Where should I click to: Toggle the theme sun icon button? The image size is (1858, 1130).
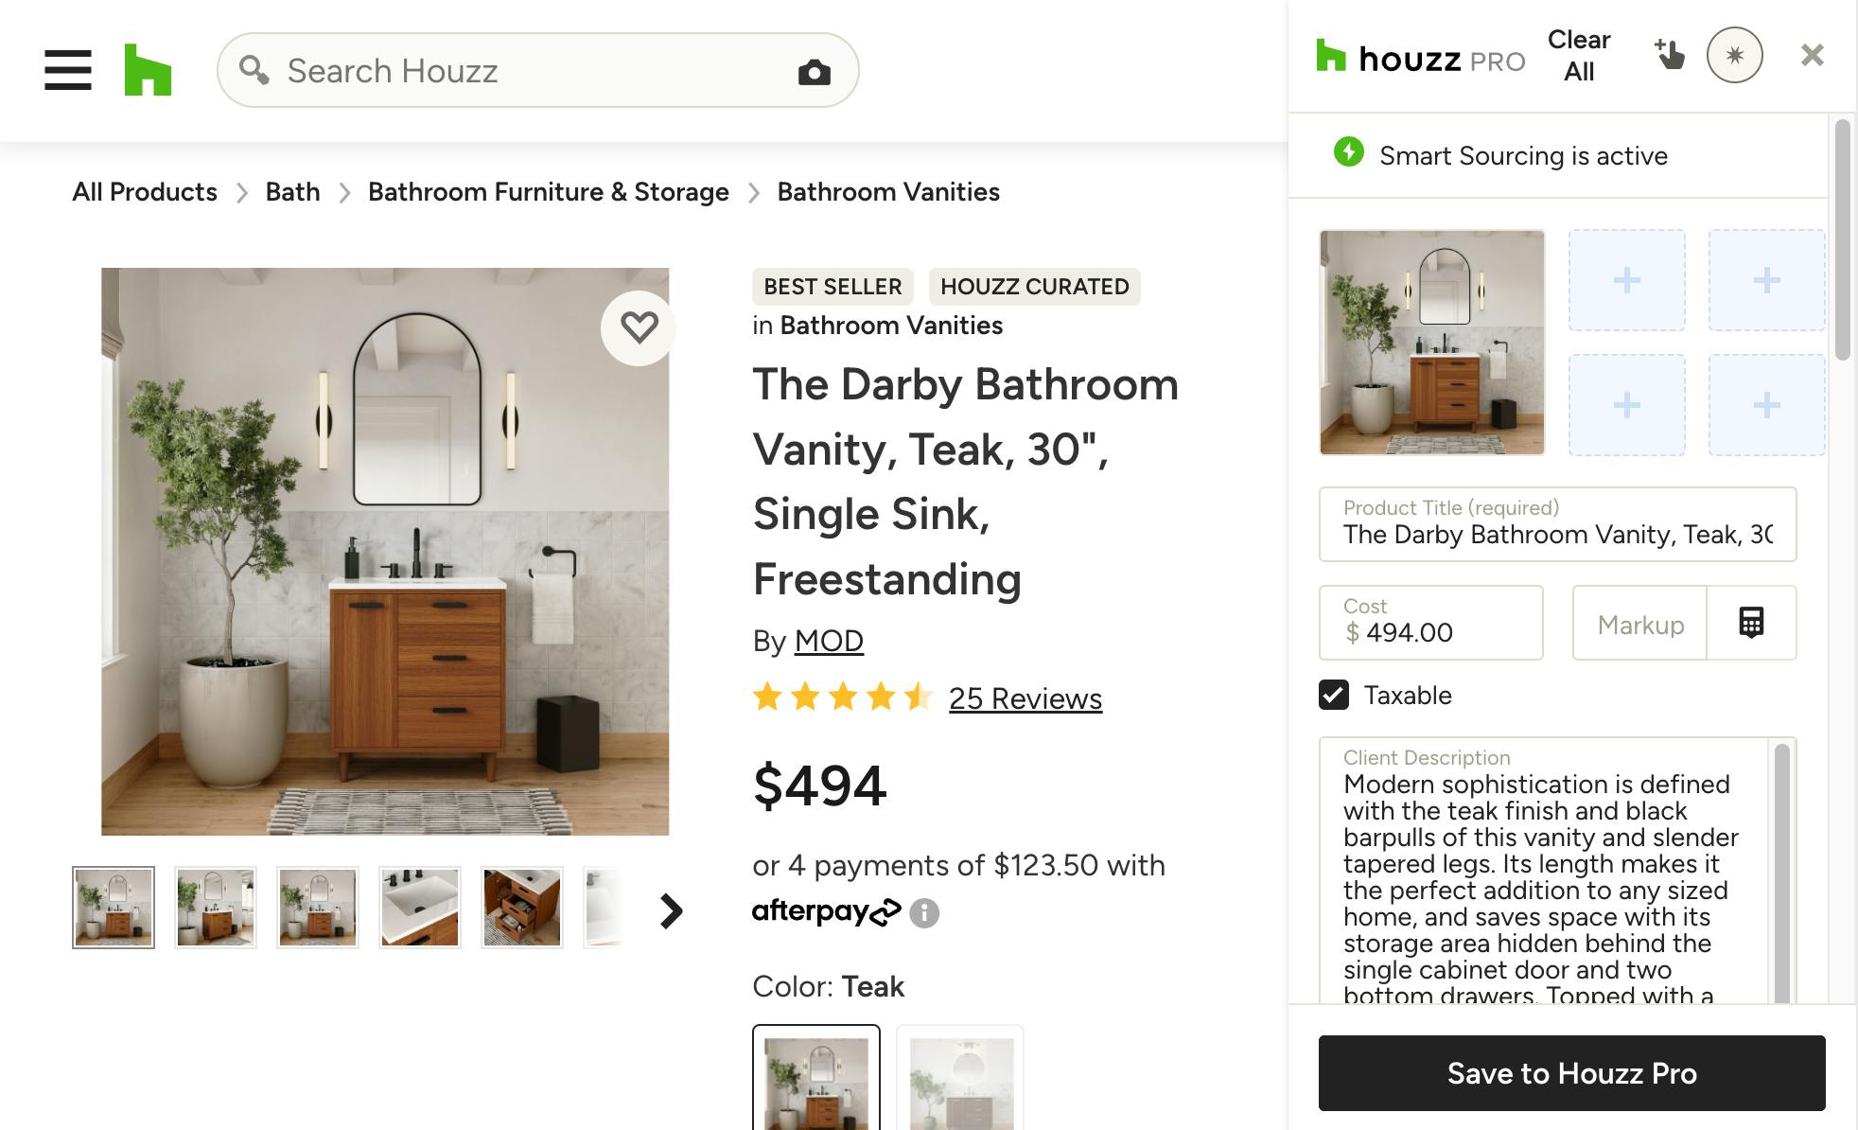(x=1734, y=55)
